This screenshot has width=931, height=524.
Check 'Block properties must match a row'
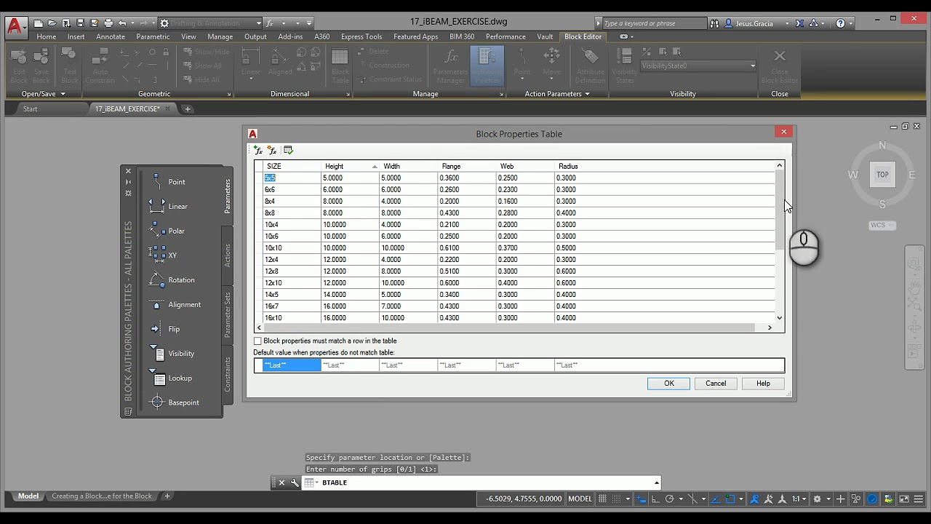[257, 341]
